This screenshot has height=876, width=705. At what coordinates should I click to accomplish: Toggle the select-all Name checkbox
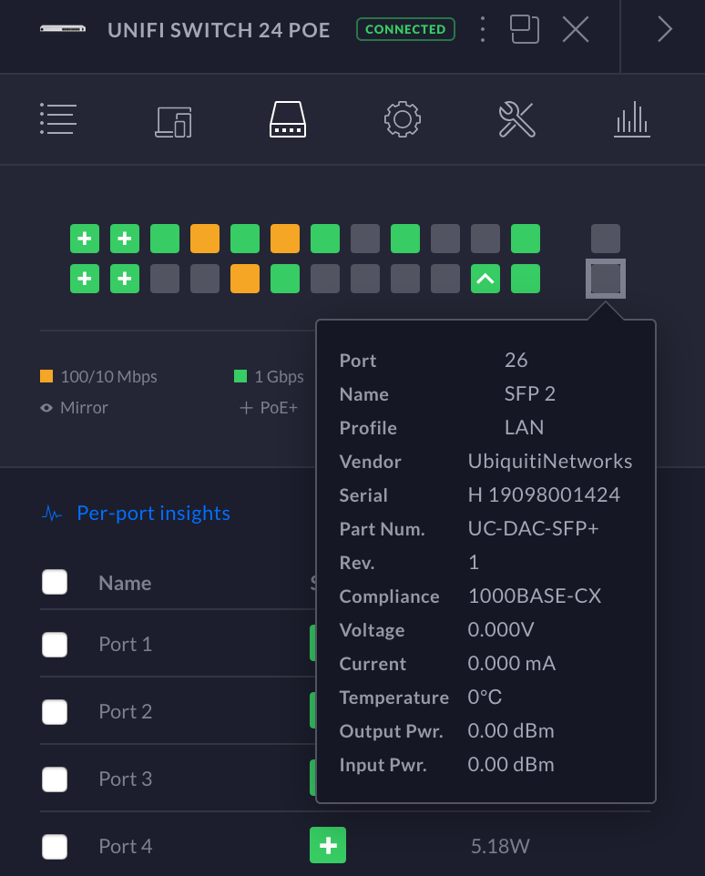(55, 582)
